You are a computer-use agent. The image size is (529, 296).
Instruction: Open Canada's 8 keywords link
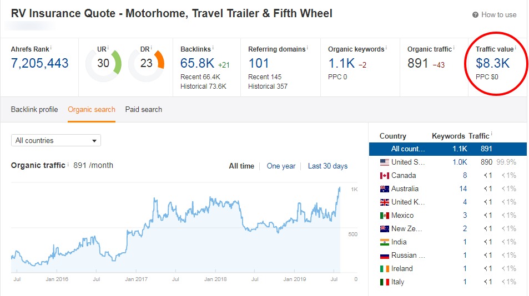coord(465,176)
